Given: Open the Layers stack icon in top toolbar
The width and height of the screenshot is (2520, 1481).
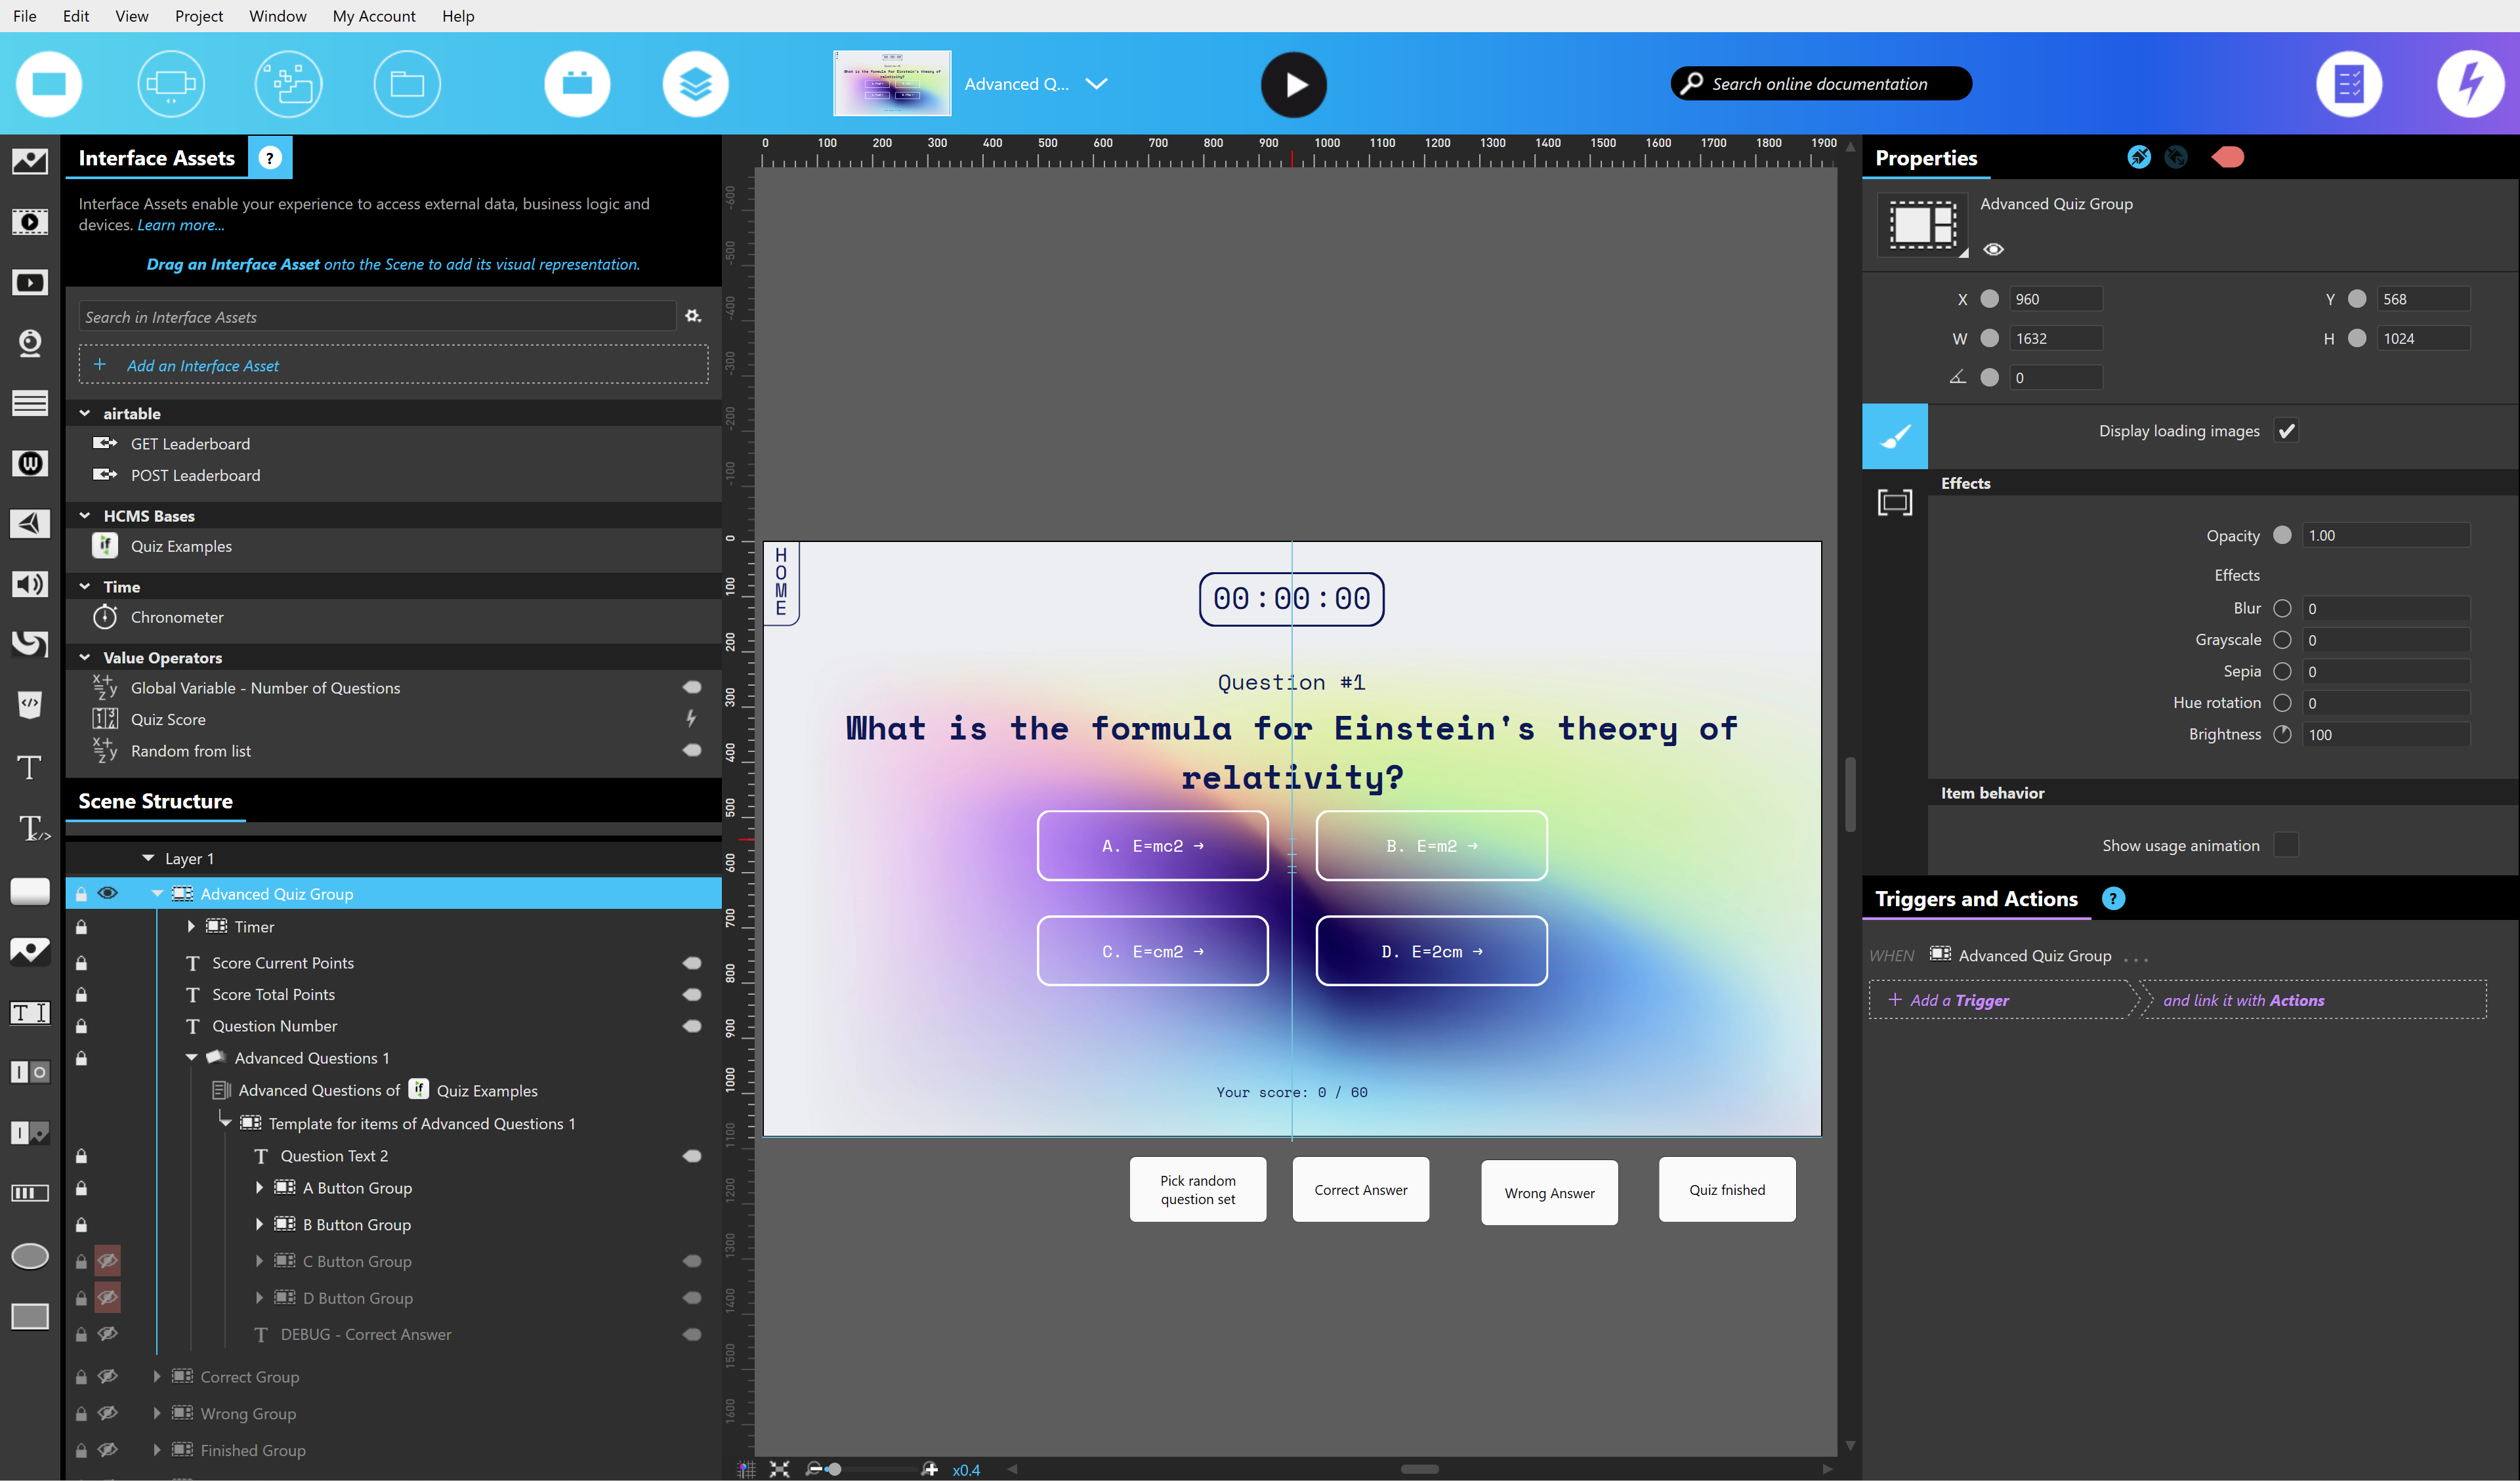Looking at the screenshot, I should click(695, 84).
